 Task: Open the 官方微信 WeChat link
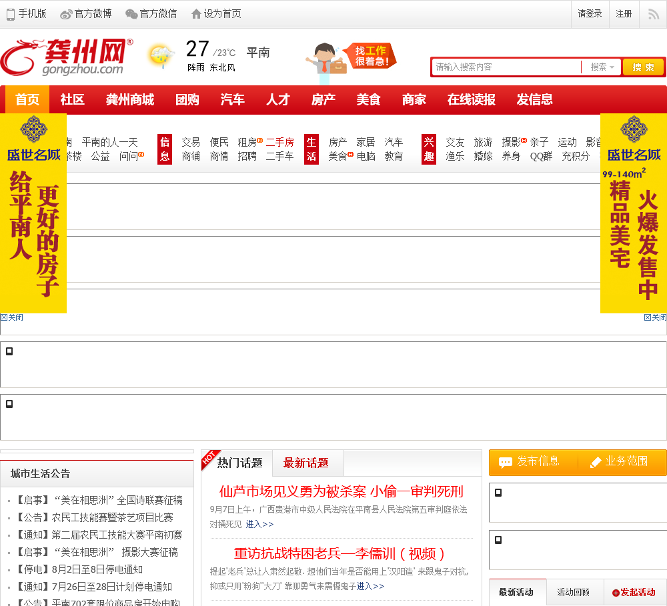[151, 14]
